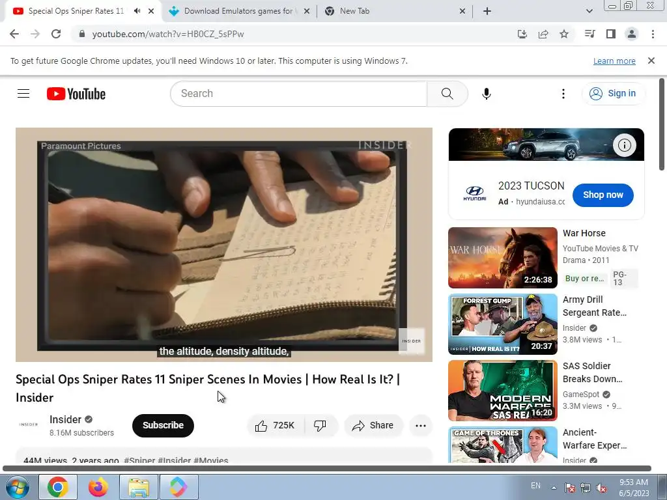Click the address bar URL
This screenshot has width=667, height=500.
[x=168, y=34]
